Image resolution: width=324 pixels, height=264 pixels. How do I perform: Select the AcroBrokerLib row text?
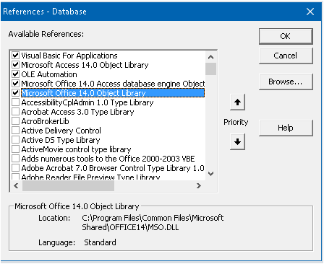[45, 121]
